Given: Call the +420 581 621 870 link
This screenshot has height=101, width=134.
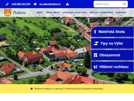Looking at the screenshot, I should pyautogui.click(x=21, y=4).
